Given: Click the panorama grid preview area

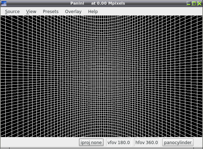Looking at the screenshot, I should tap(101, 76).
